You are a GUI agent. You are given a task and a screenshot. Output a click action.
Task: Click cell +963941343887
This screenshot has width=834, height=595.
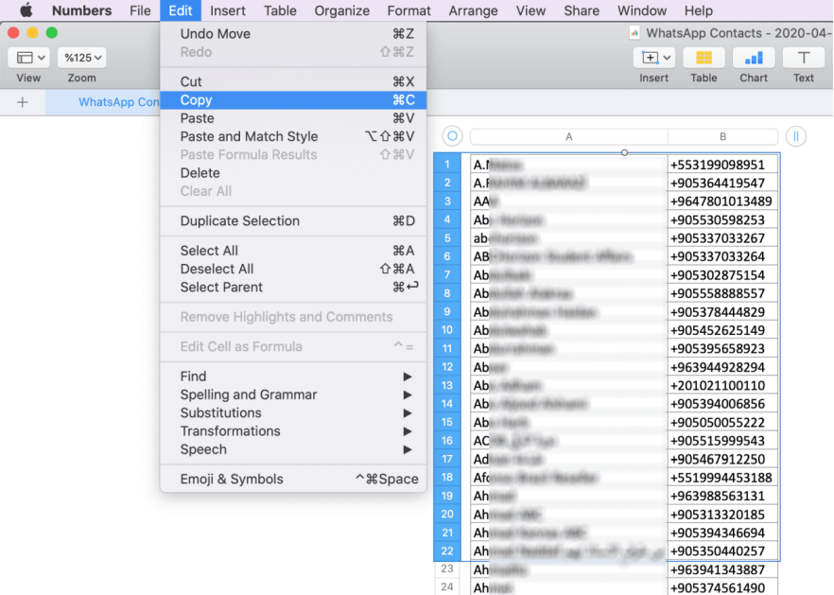[722, 569]
